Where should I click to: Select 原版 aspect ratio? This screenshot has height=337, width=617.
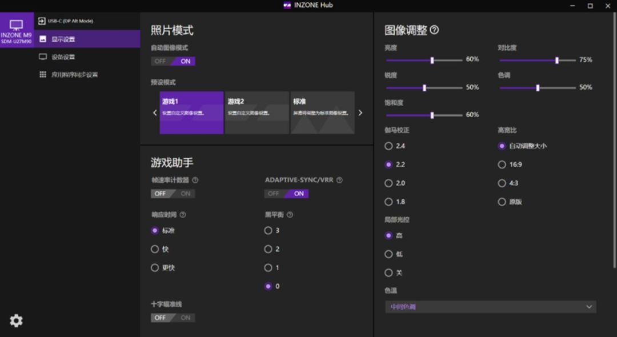(x=502, y=202)
